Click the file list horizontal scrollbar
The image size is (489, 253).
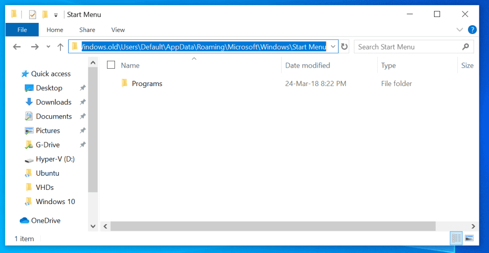[x=273, y=226]
